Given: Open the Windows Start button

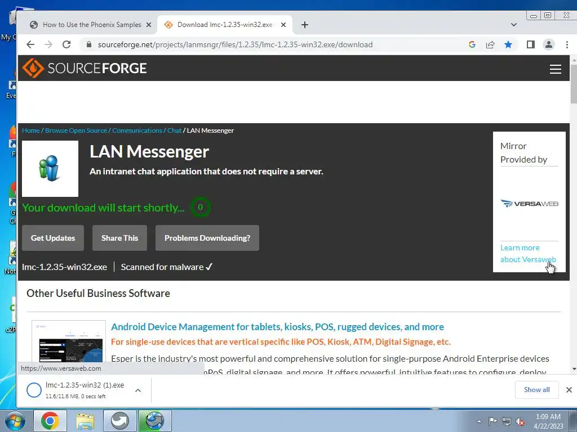Looking at the screenshot, I should point(15,421).
